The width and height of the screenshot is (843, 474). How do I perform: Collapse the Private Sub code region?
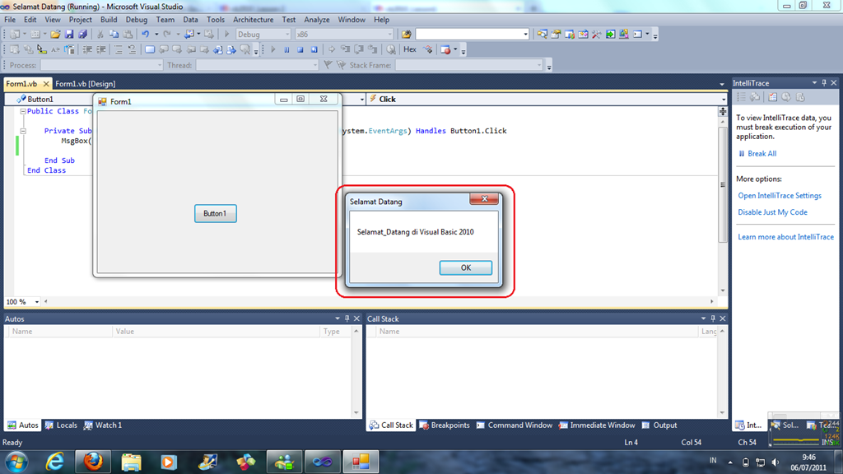[23, 131]
